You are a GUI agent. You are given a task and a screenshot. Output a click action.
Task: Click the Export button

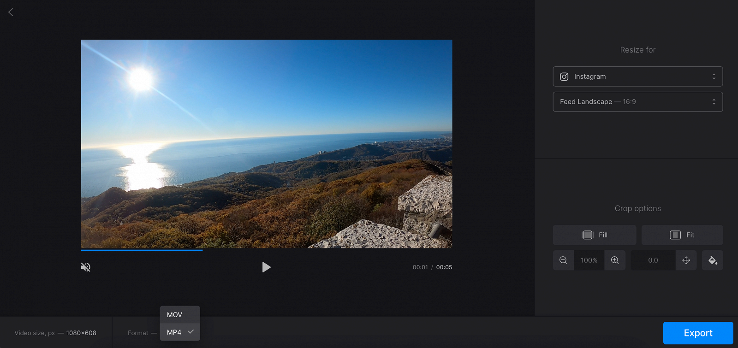(x=698, y=333)
